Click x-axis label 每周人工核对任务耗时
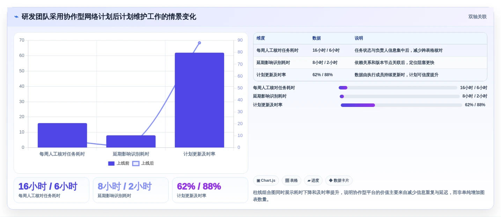501x217 pixels. 62,154
